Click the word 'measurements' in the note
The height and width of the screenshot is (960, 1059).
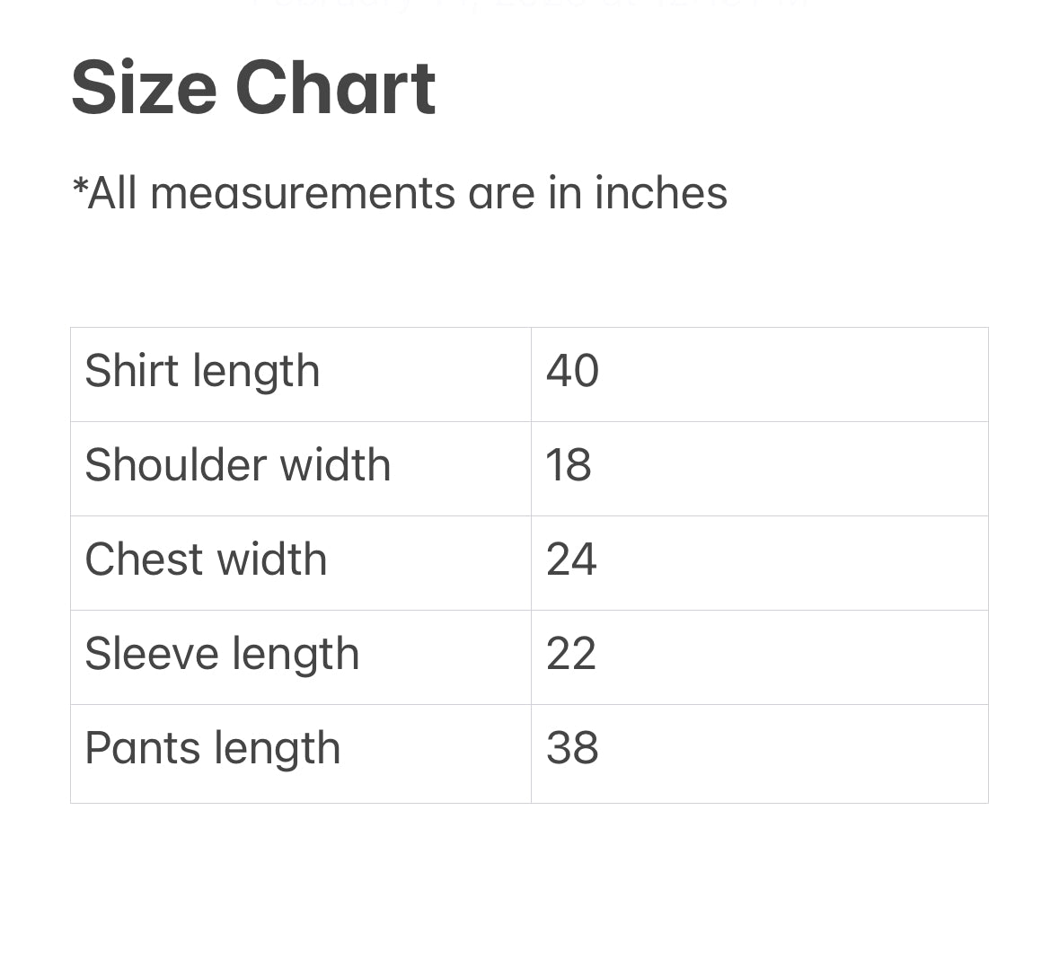[x=303, y=193]
